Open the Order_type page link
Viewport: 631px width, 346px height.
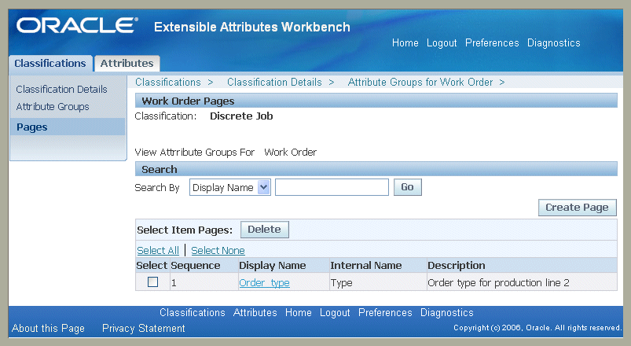click(264, 283)
